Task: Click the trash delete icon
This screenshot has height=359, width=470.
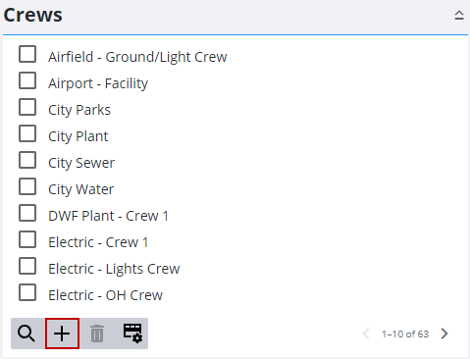Action: (97, 333)
